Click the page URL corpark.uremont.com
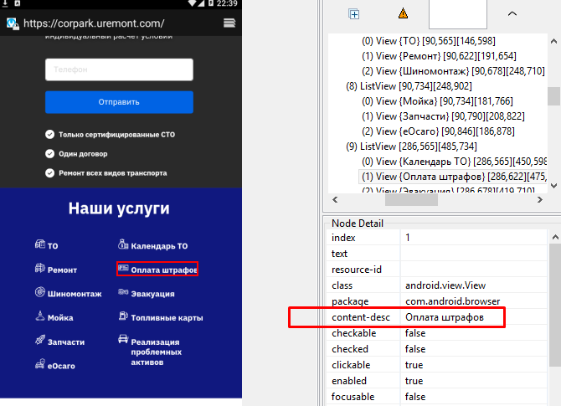The height and width of the screenshot is (406, 561). [x=94, y=23]
